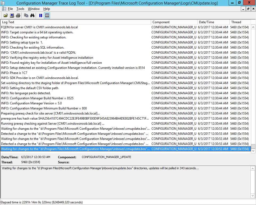Restore the inner log document window
Screen dimensions: 256x205
pos(248,9)
